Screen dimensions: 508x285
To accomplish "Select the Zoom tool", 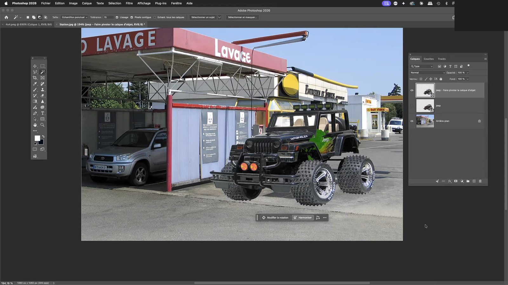I will (43, 125).
